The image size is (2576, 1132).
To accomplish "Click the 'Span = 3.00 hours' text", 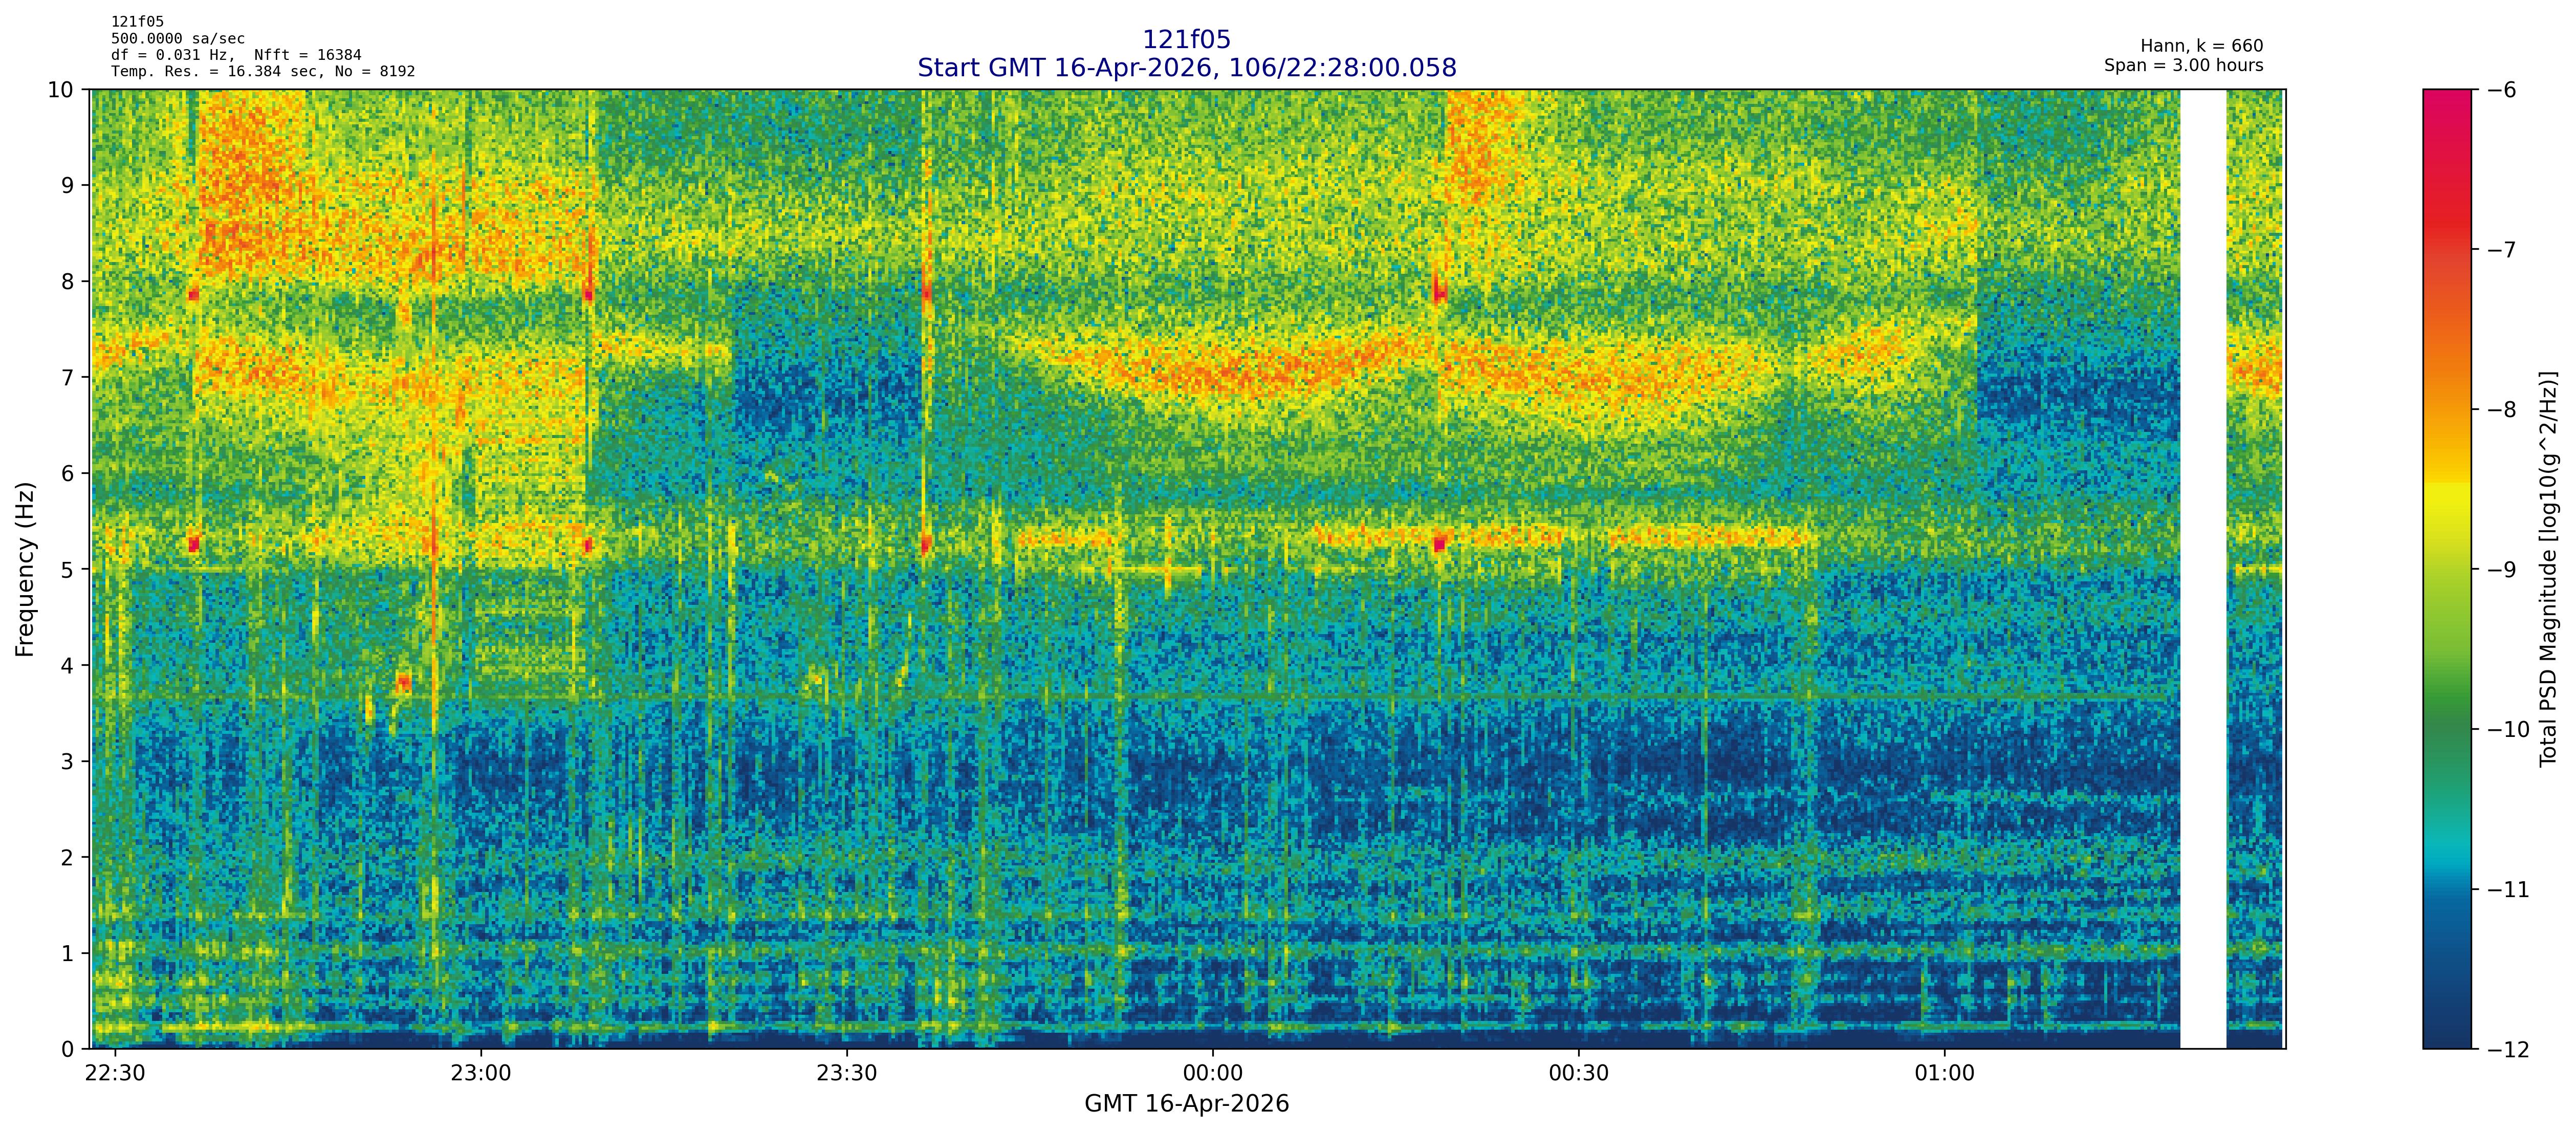I will pos(2183,65).
